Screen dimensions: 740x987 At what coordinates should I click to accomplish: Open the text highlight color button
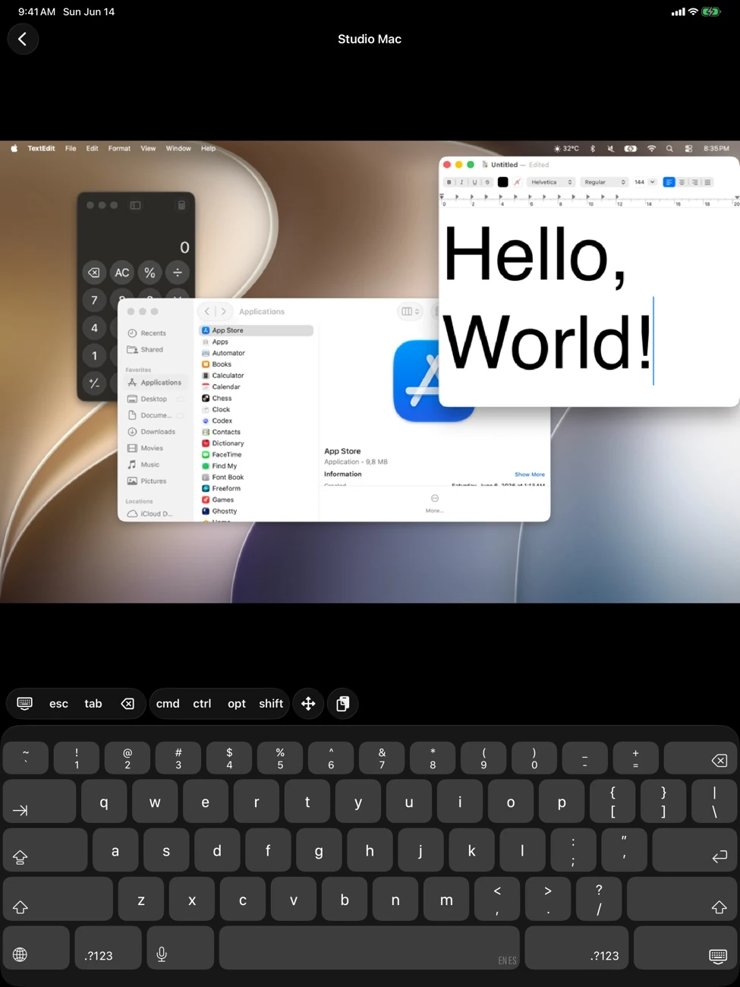click(x=517, y=182)
